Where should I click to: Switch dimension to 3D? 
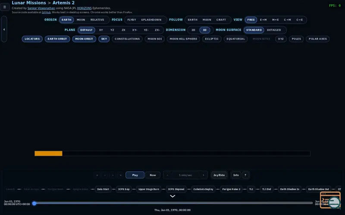click(204, 30)
